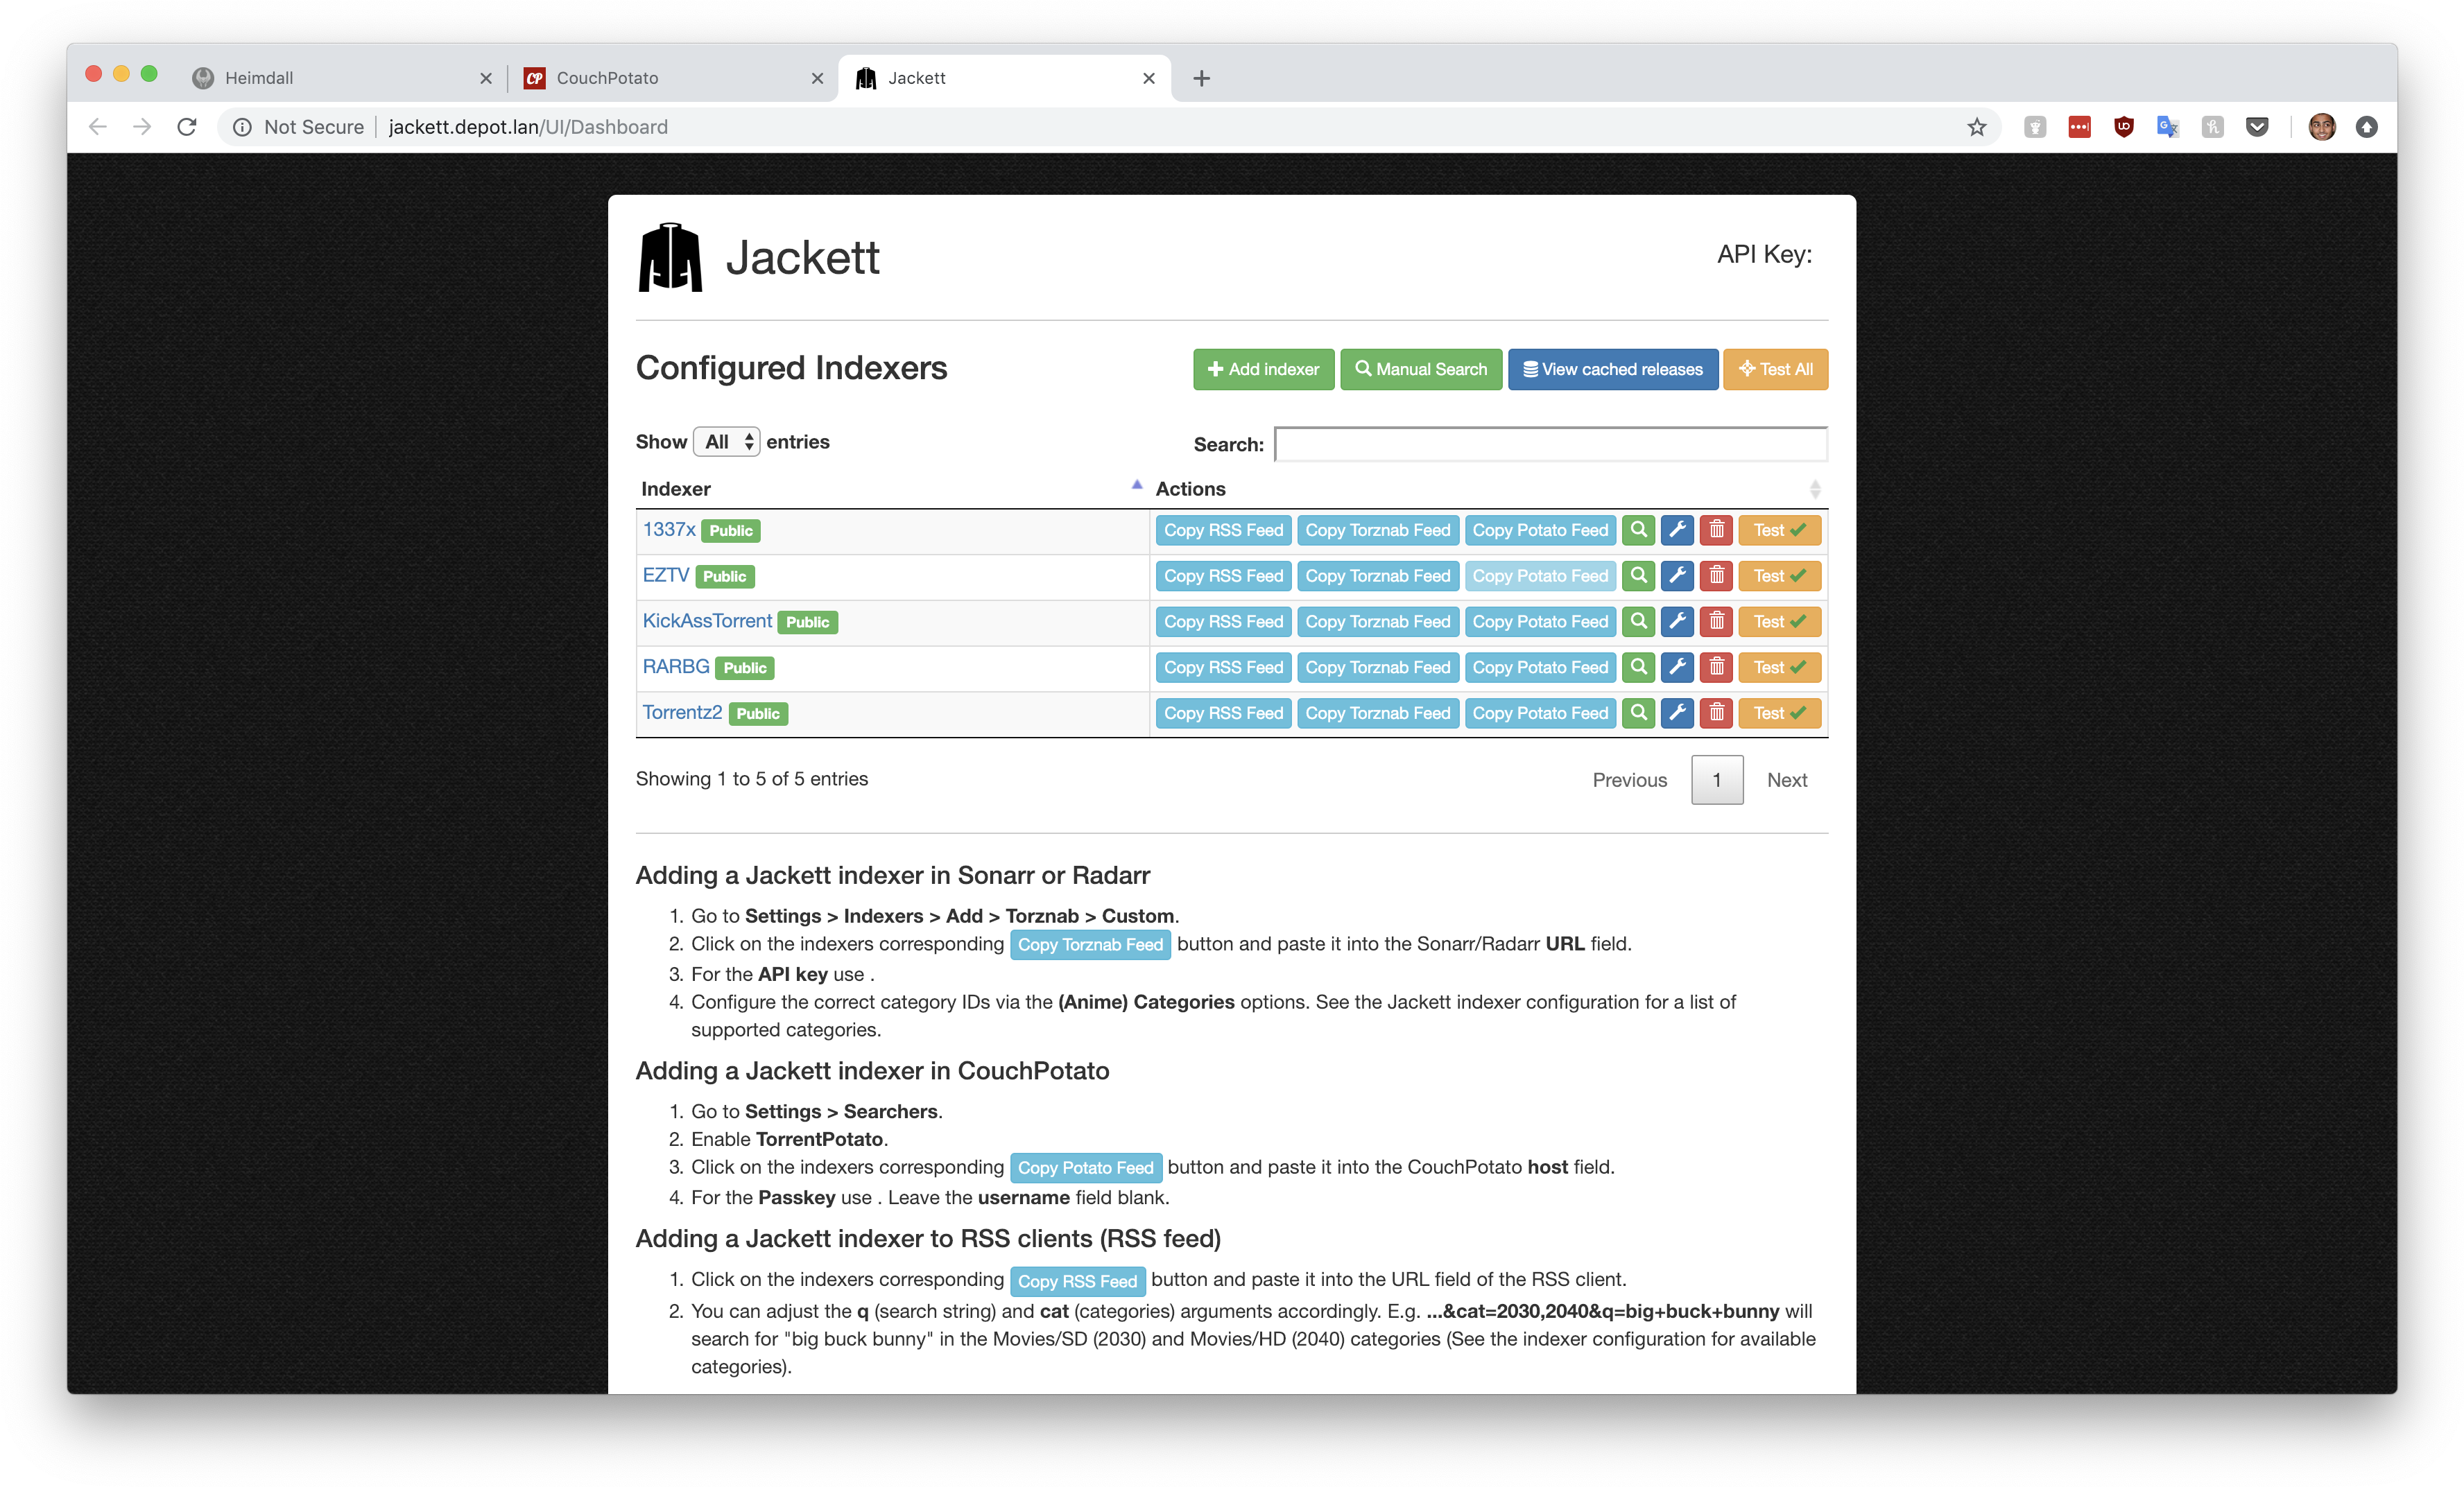Delete the RARBG indexer with trash icon
The image size is (2464, 1487).
[x=1717, y=668]
